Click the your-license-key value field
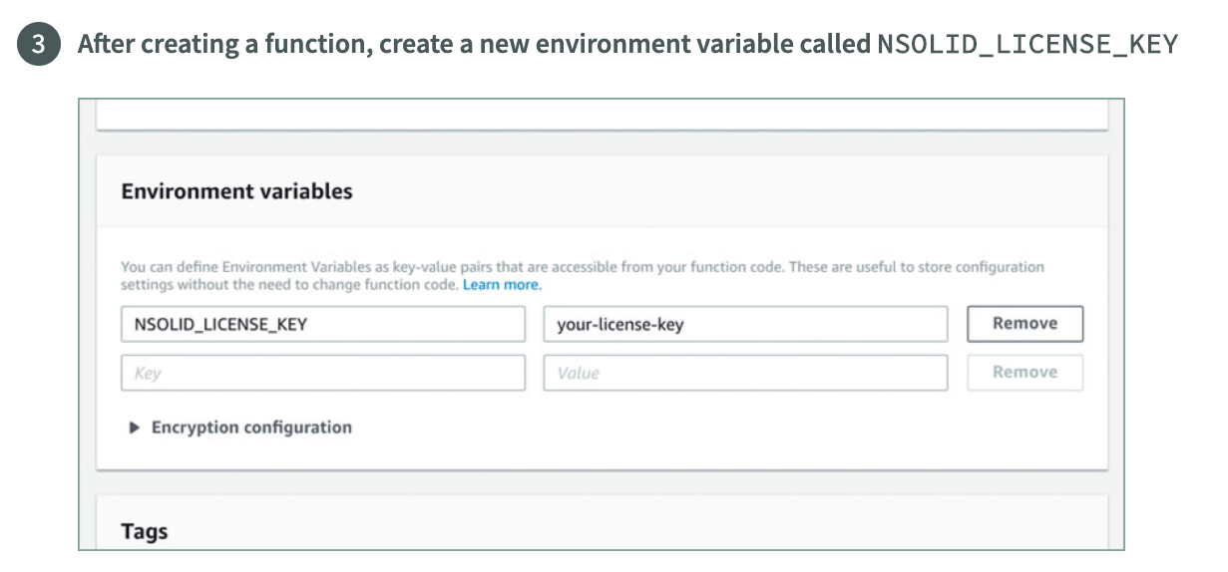 click(x=744, y=324)
